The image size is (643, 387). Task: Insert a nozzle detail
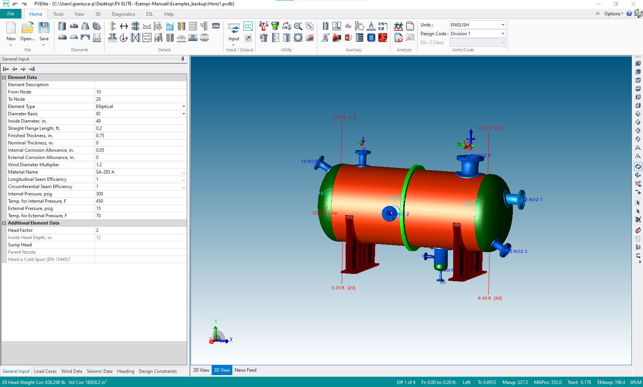point(113,38)
